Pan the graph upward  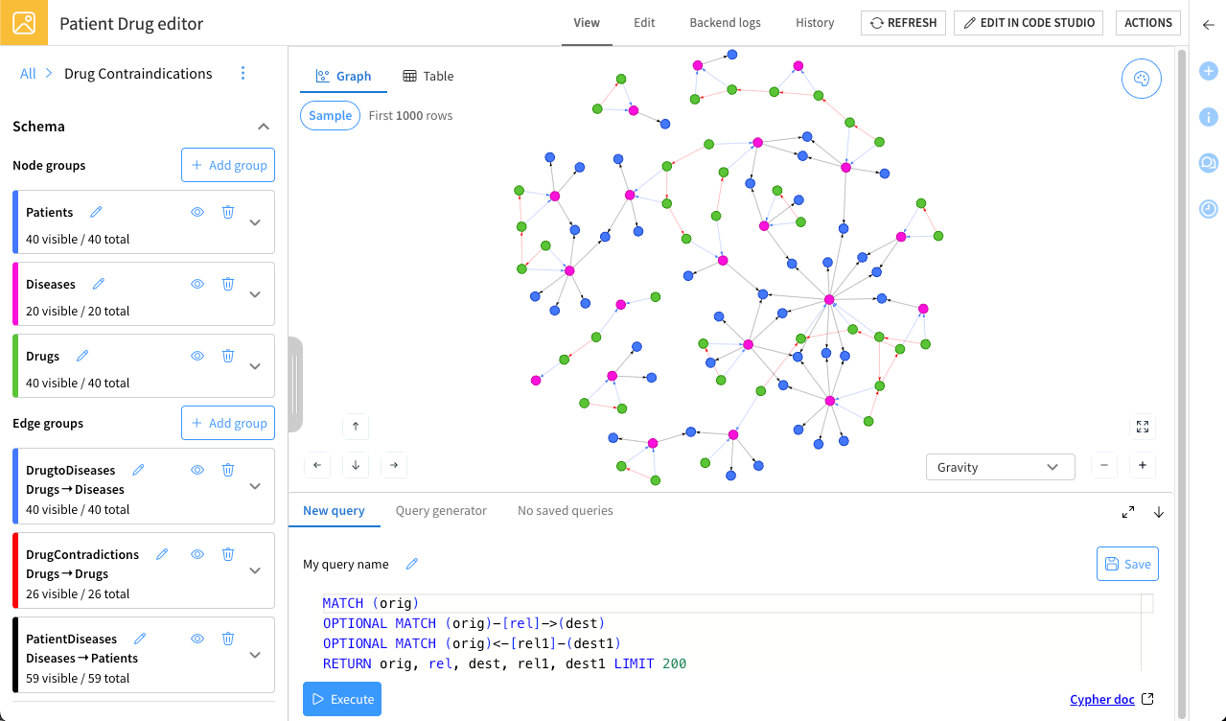point(356,427)
